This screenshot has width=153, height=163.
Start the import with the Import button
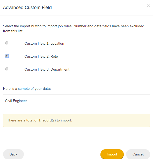pyautogui.click(x=112, y=154)
